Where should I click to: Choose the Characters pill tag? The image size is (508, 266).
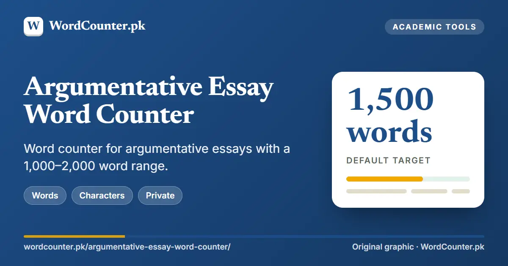click(x=102, y=195)
